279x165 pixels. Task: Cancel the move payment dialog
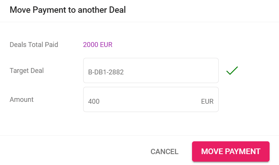(x=164, y=151)
